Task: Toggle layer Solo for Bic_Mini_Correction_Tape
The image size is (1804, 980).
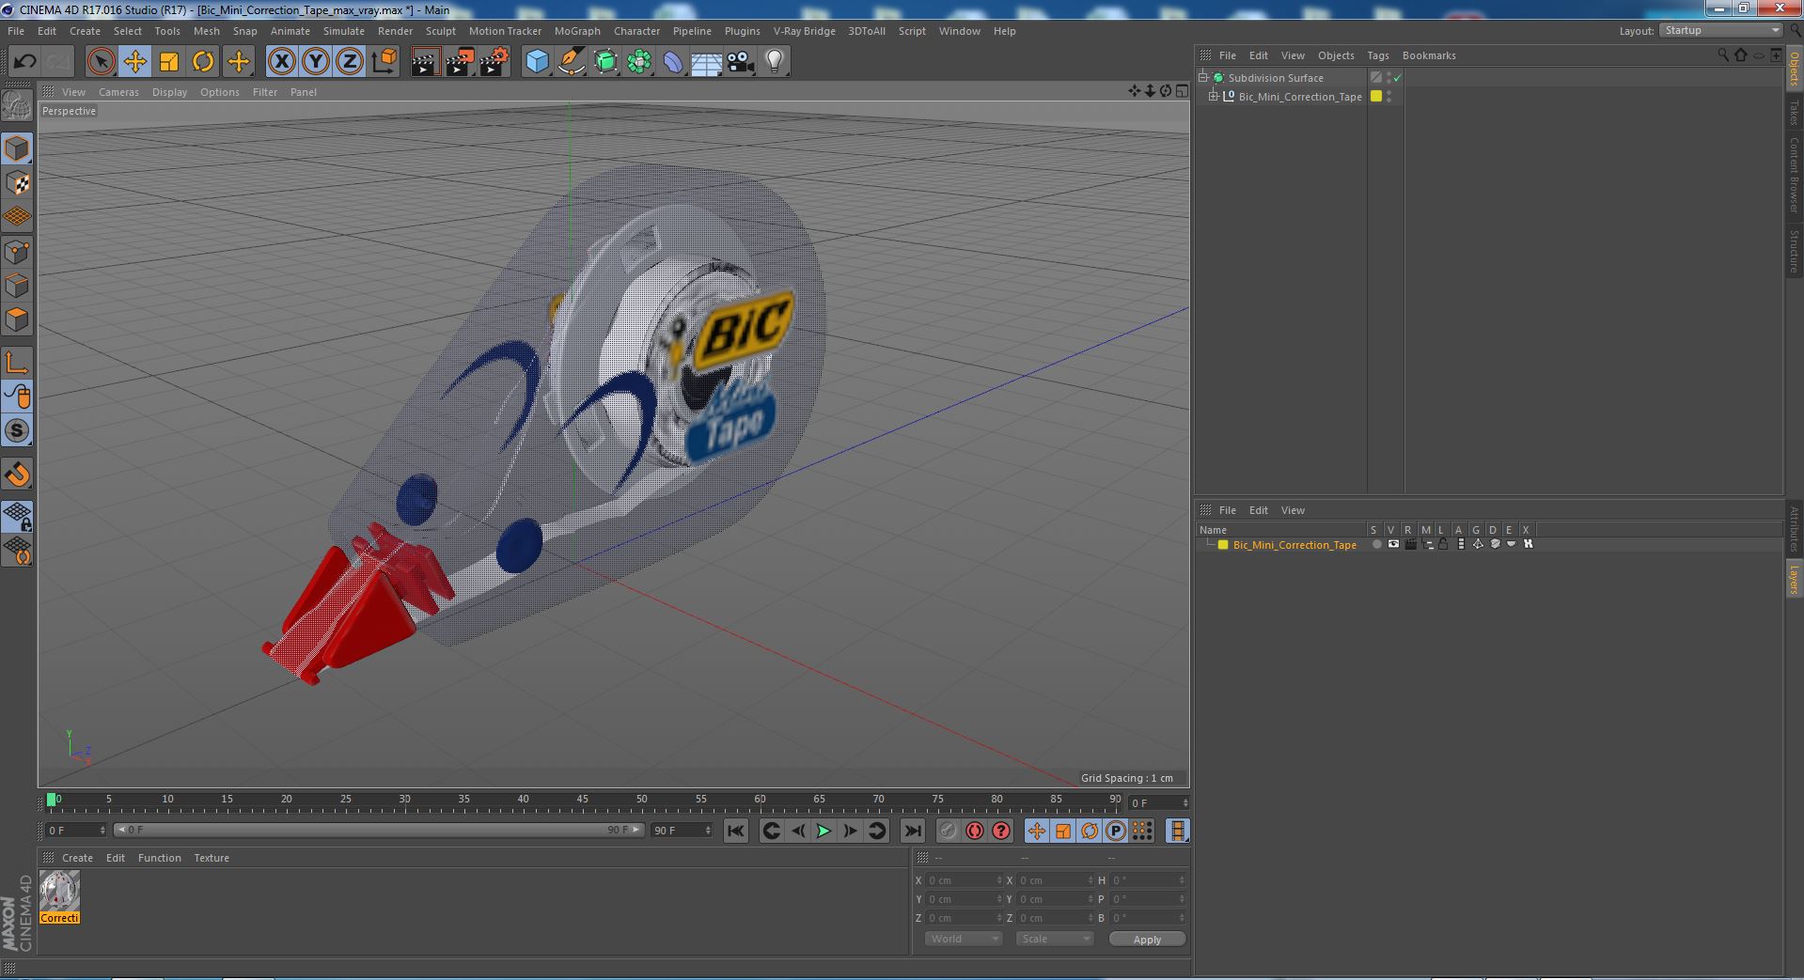Action: (x=1376, y=544)
